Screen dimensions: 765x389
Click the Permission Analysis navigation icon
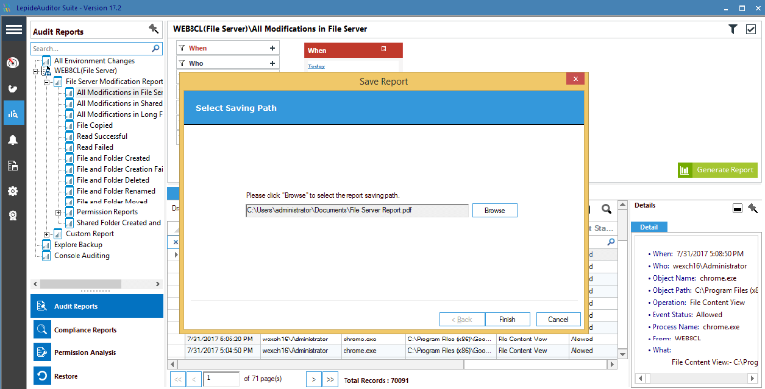(x=42, y=352)
